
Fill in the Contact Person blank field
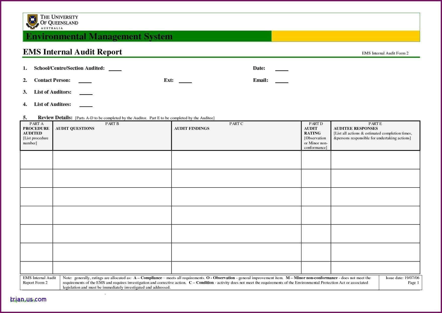85,81
